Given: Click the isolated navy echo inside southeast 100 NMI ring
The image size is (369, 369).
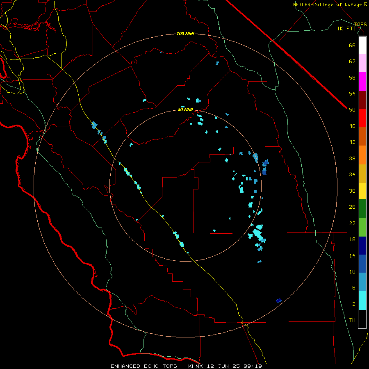Looking at the screenshot, I should point(279,301).
